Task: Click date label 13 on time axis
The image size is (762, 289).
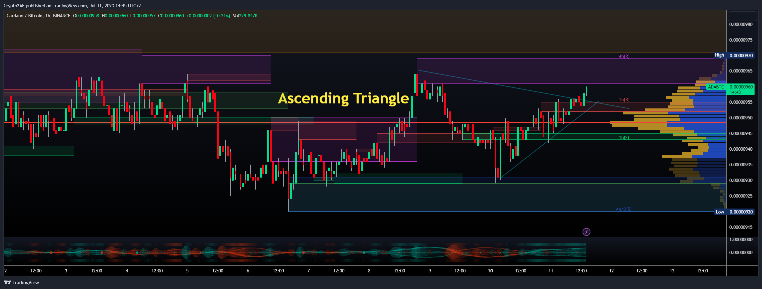Action: (x=672, y=271)
